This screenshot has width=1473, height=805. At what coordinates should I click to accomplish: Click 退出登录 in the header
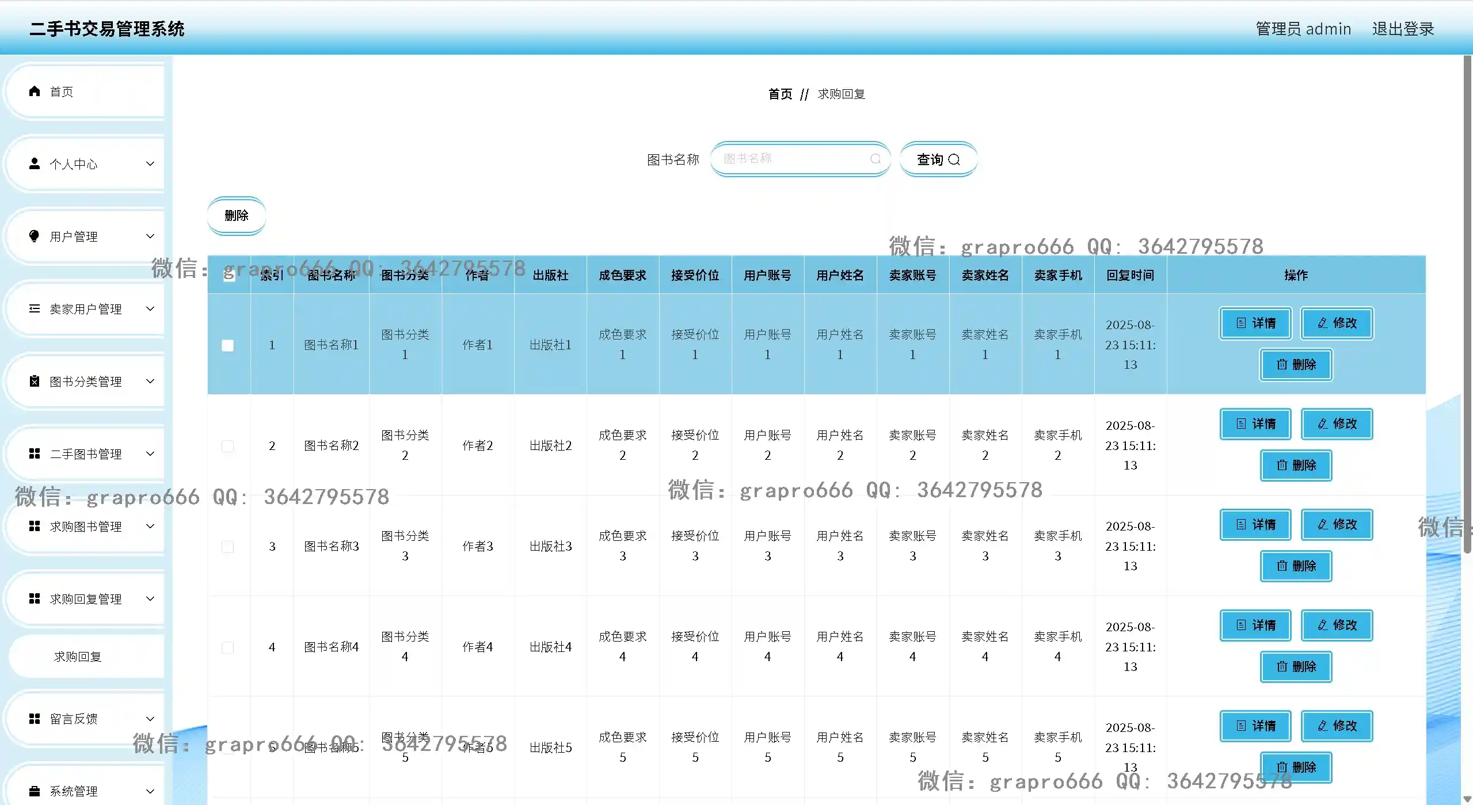point(1403,29)
